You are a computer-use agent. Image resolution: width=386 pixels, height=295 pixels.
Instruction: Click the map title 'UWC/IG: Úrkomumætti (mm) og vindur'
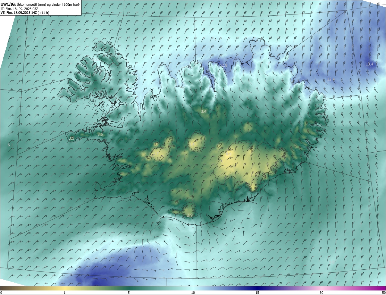[40, 4]
